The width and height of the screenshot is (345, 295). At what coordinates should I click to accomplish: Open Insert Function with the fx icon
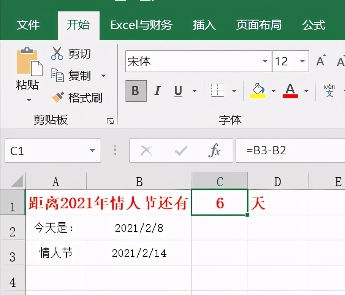tap(215, 151)
